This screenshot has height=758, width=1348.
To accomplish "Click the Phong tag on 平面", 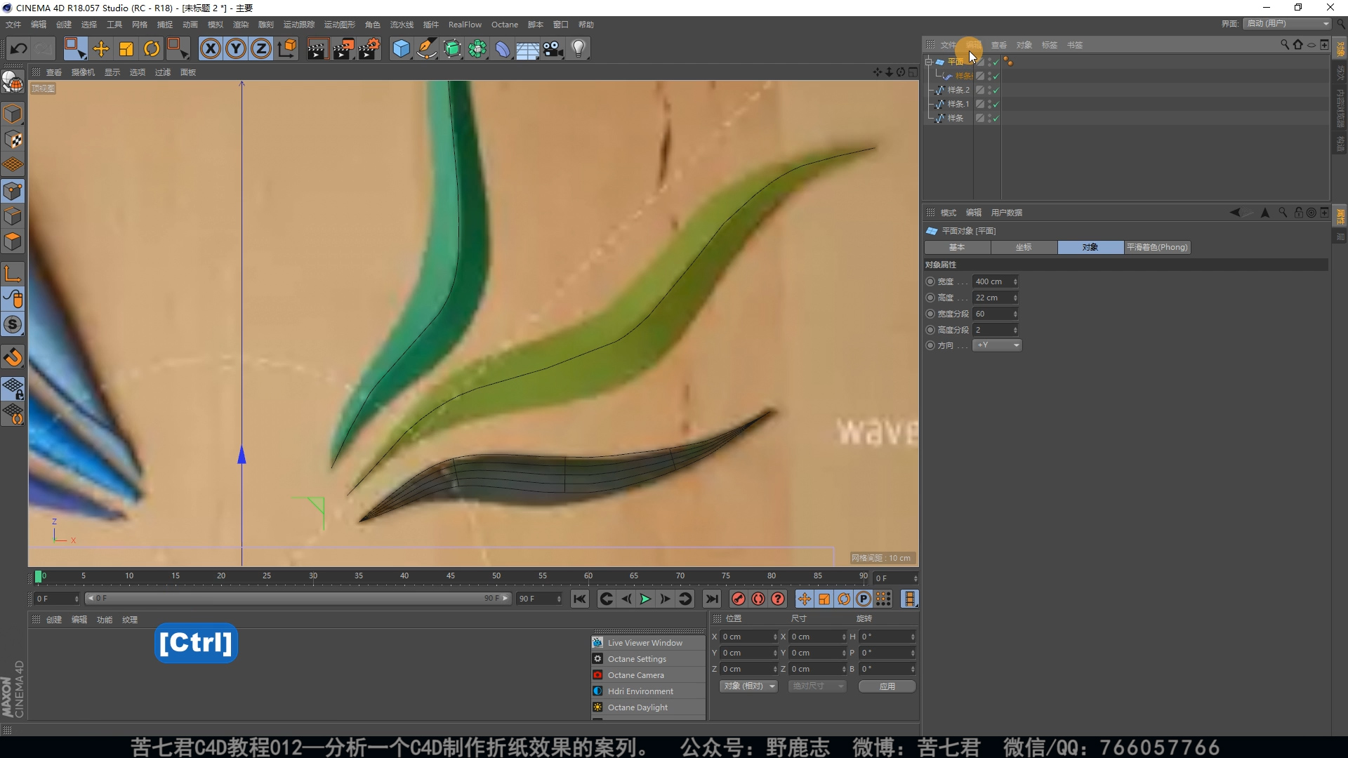I will click(1008, 62).
